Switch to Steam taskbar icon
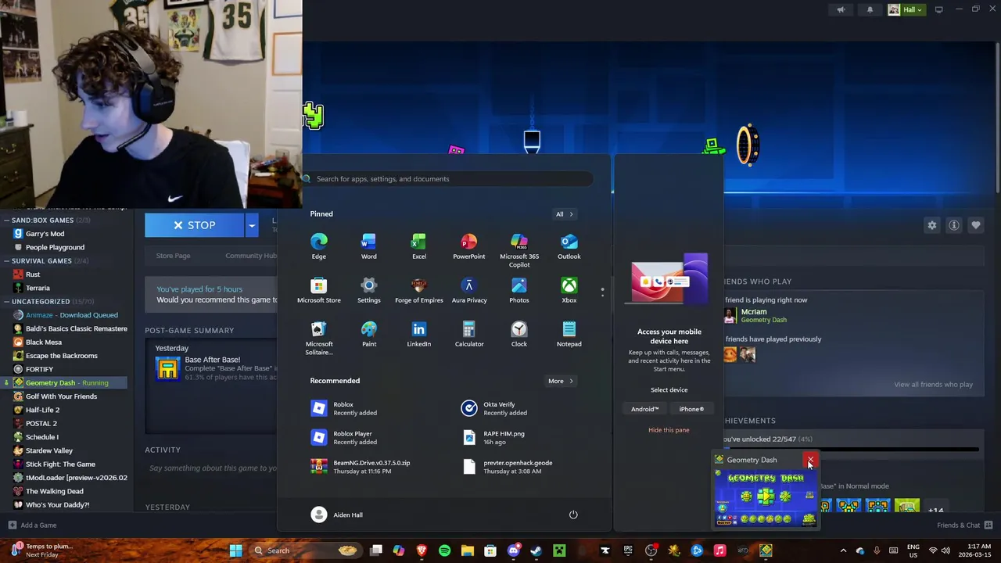Viewport: 1001px width, 563px height. click(536, 550)
